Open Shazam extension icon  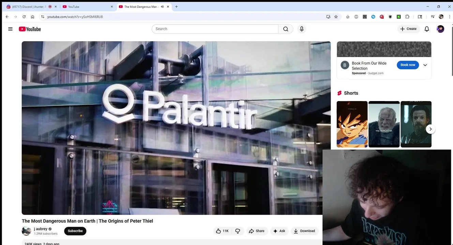click(373, 17)
